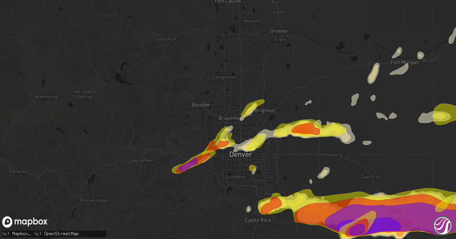The height and width of the screenshot is (239, 456).
Task: Click the Greeley label
Action: point(279,31)
